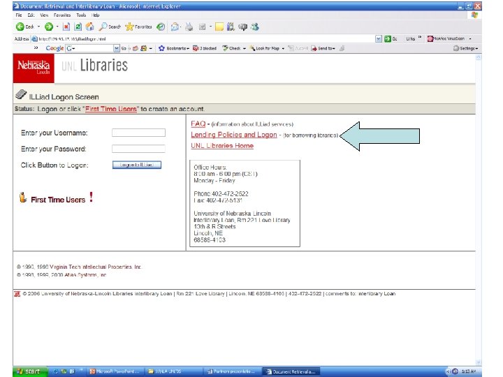Click the Windows Start button
The height and width of the screenshot is (377, 503).
pyautogui.click(x=30, y=371)
